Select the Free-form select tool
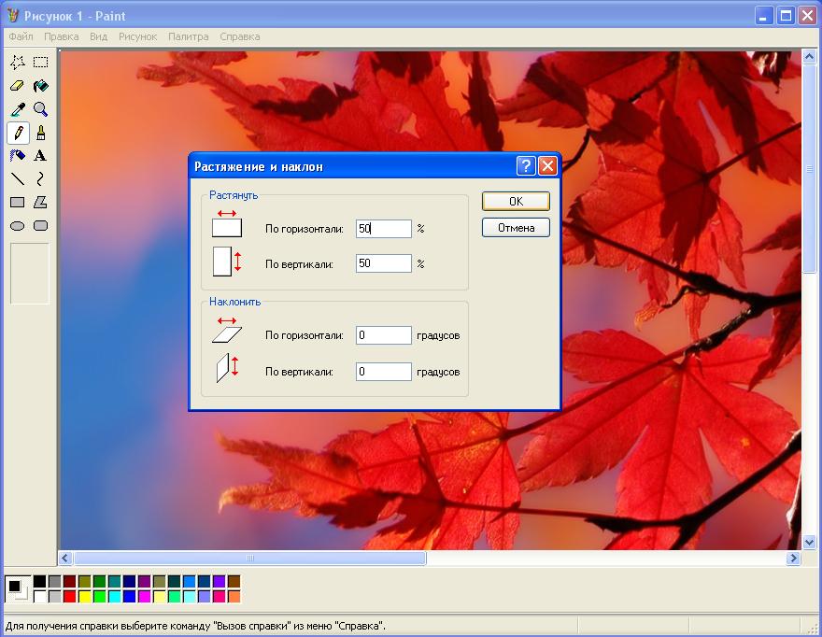This screenshot has height=637, width=822. click(x=17, y=63)
